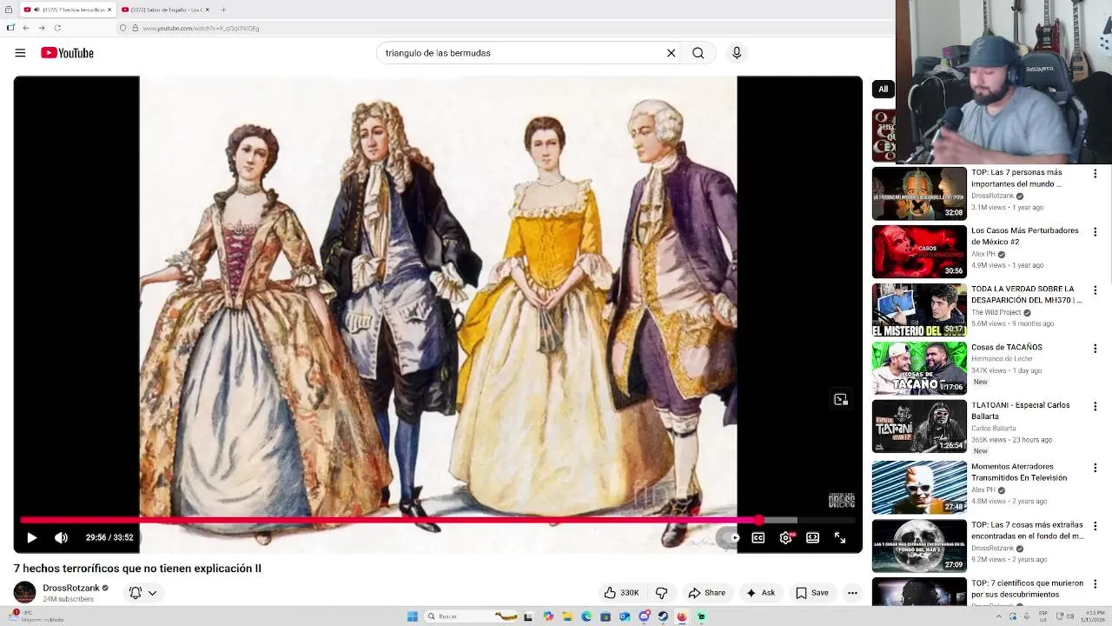Reload the current page
1112x626 pixels.
pyautogui.click(x=57, y=28)
